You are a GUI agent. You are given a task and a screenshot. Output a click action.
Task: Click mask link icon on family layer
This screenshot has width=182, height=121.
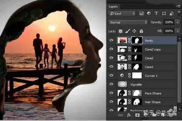[129, 40]
